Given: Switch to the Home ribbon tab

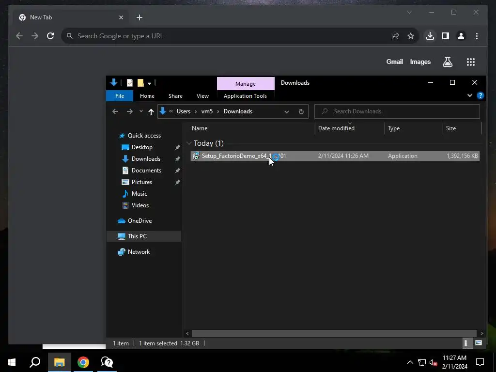Looking at the screenshot, I should [x=147, y=96].
